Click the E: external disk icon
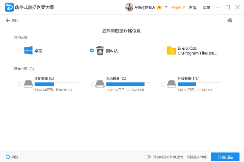244x162 pixels. point(171,84)
